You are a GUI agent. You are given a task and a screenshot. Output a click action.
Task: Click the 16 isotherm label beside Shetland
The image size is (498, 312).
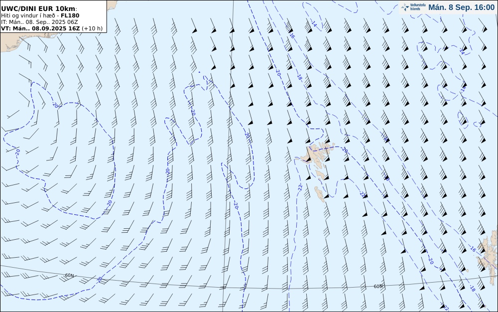473,249
